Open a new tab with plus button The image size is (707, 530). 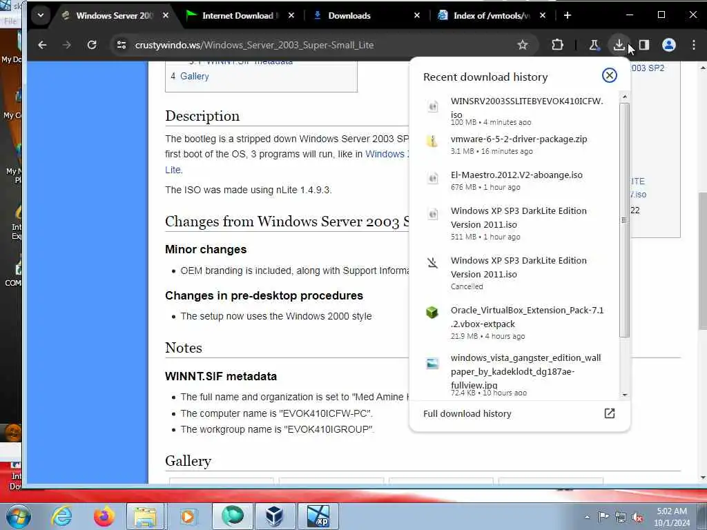(x=568, y=15)
